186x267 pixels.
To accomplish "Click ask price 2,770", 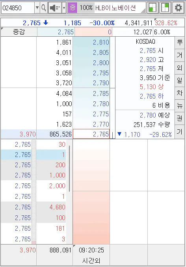I will pyautogui.click(x=91, y=124).
